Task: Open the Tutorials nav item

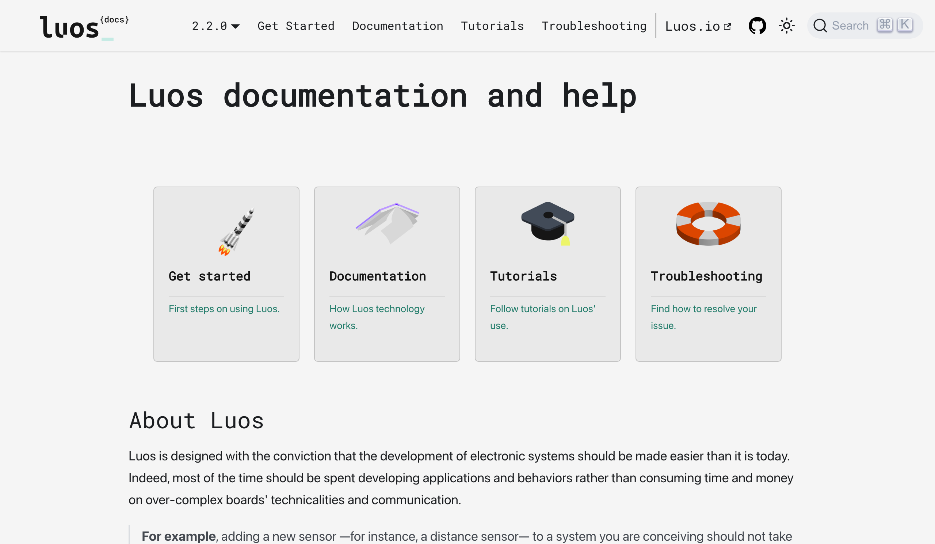Action: click(x=492, y=26)
